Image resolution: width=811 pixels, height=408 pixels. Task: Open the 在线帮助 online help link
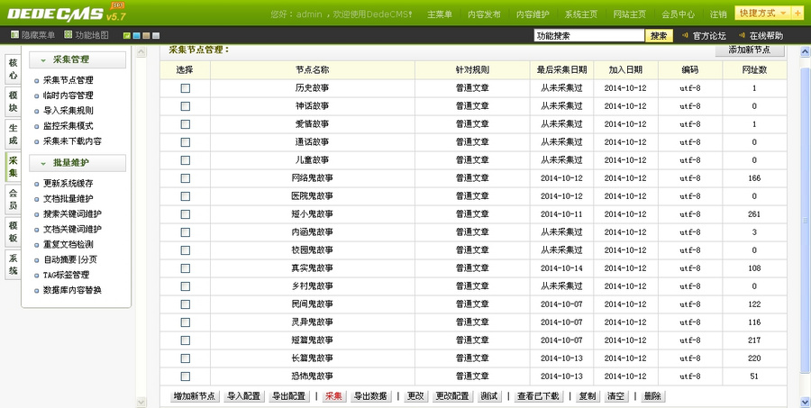766,36
